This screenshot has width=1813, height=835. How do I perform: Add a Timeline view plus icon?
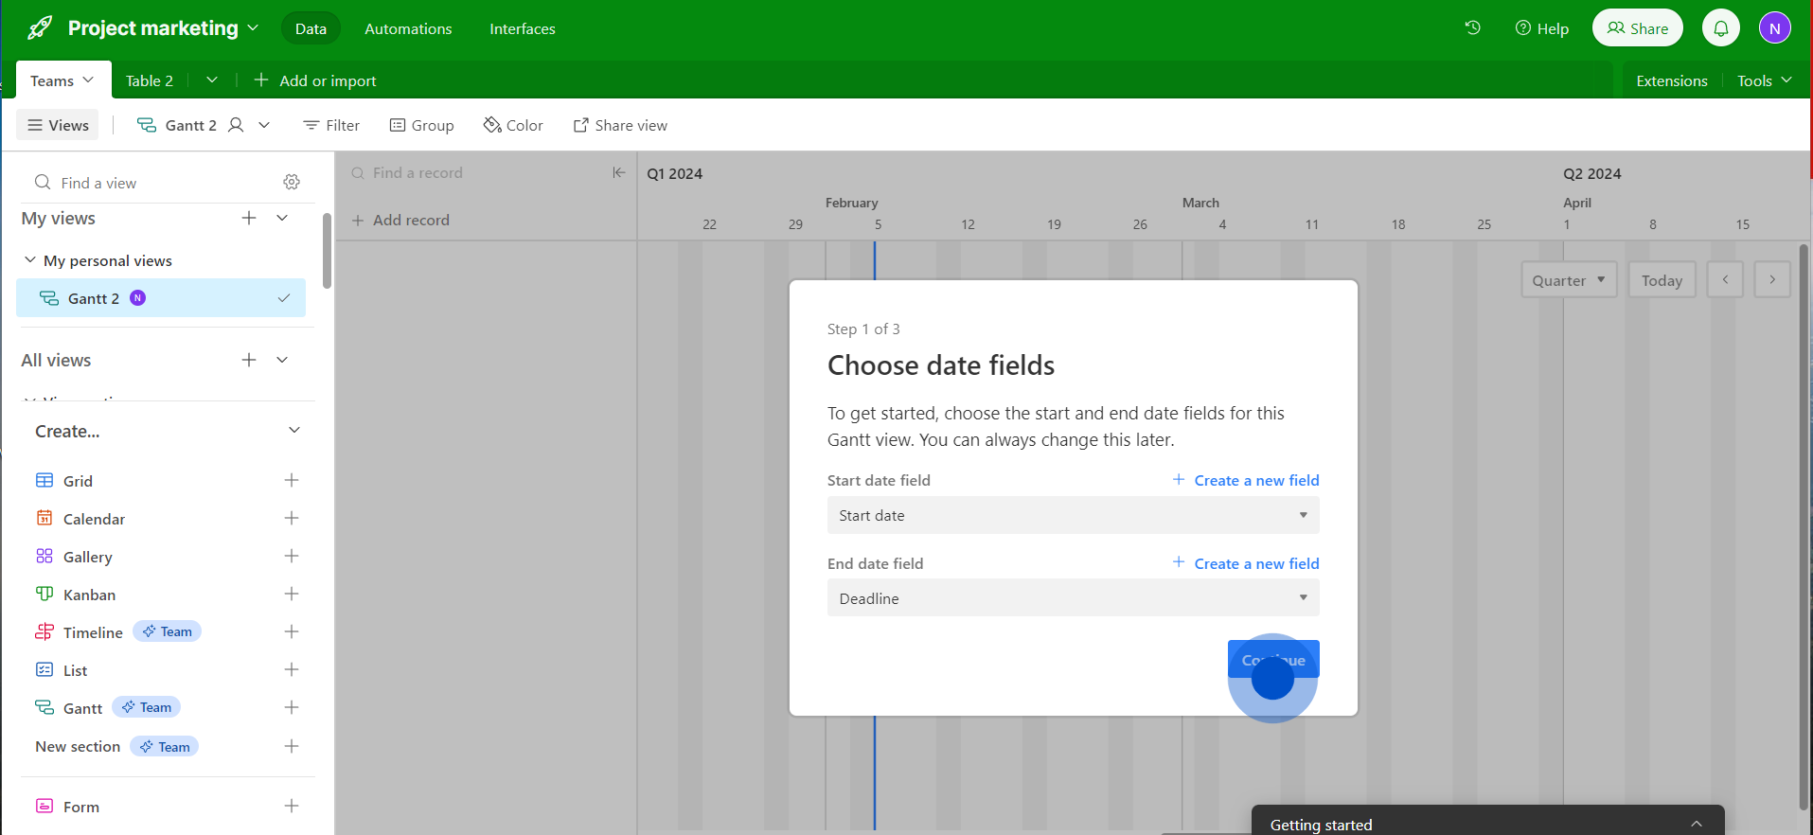click(x=292, y=631)
